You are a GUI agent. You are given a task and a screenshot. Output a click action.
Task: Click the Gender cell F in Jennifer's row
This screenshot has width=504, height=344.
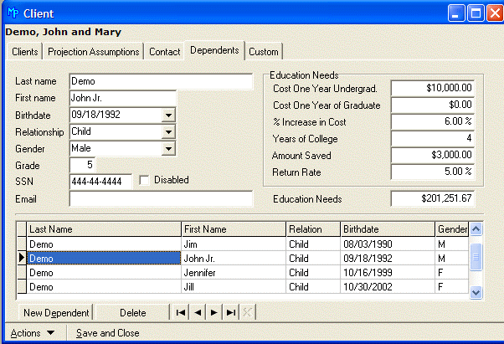coord(452,273)
